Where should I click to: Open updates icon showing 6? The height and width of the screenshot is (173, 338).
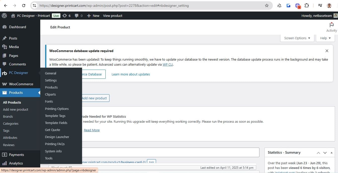point(66,16)
